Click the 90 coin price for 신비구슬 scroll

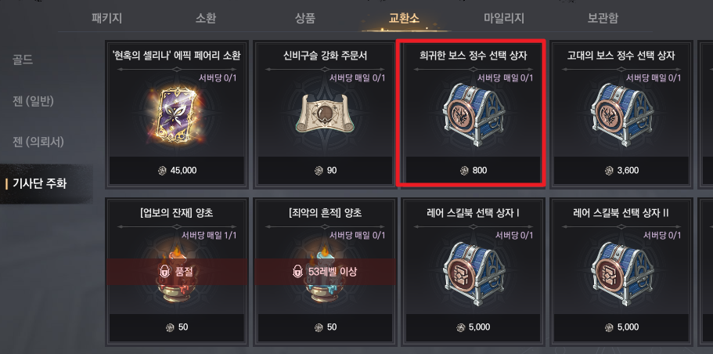[325, 171]
